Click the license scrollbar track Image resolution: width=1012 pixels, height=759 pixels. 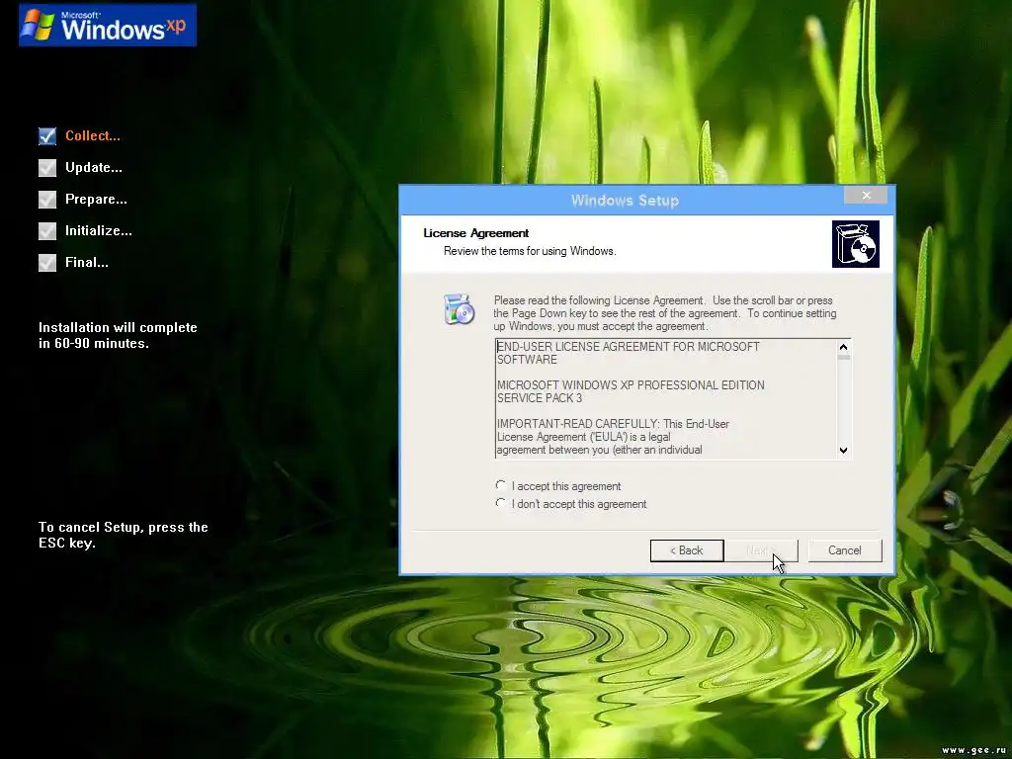click(844, 400)
